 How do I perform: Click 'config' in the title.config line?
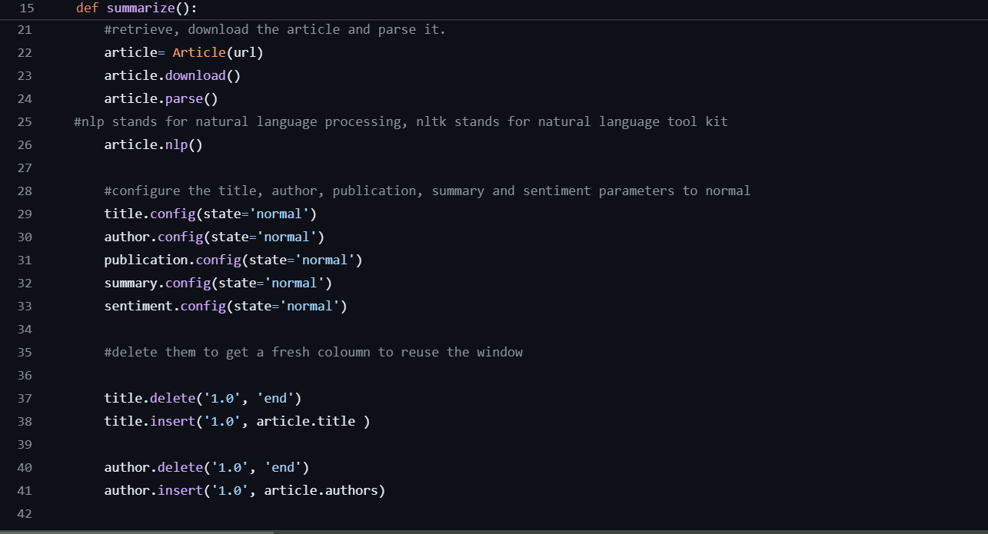[x=172, y=214]
